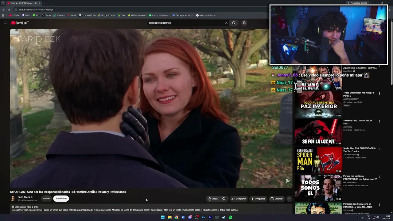Open the Preguntar AI button
The width and height of the screenshot is (393, 221).
click(258, 199)
